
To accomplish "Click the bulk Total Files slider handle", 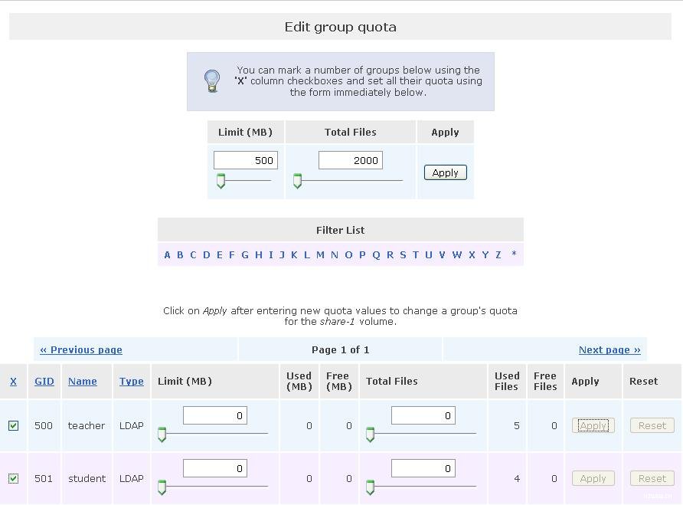I will tap(298, 181).
